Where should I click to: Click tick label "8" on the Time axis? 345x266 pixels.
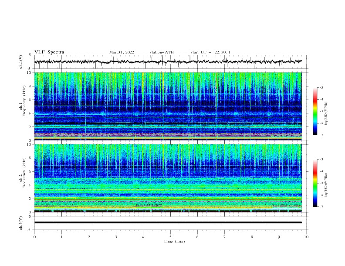click(x=252, y=237)
